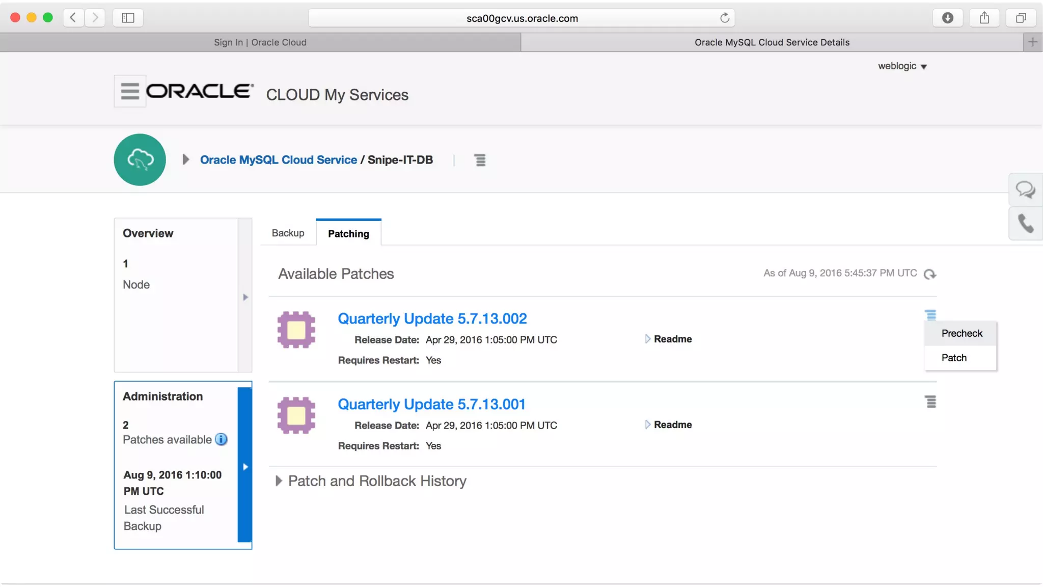Click the phone contact icon
The height and width of the screenshot is (587, 1043).
pos(1025,223)
